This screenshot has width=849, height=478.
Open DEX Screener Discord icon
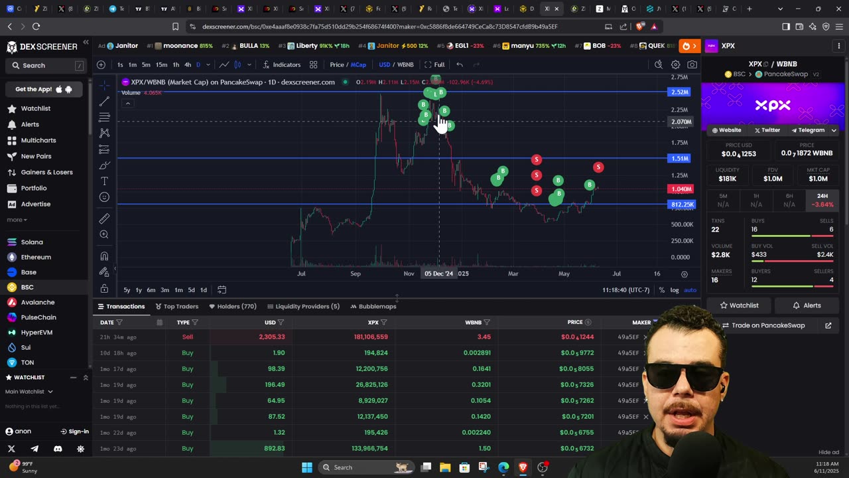58,449
